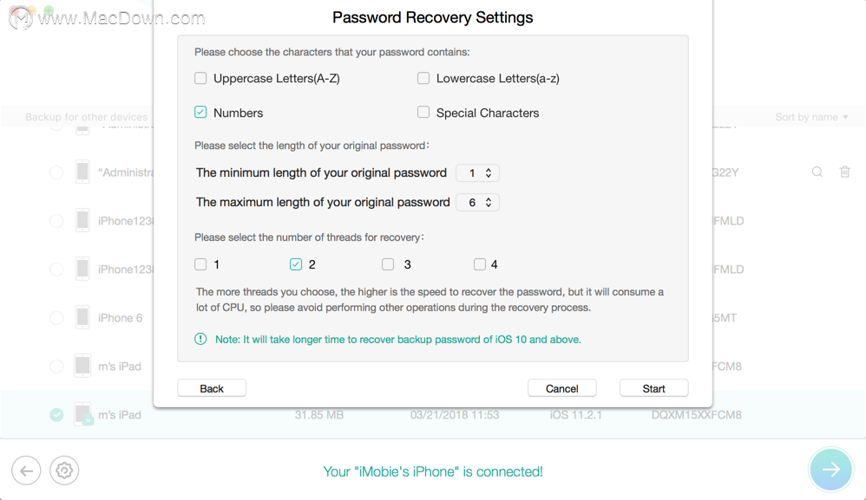Click the Cancel button
The height and width of the screenshot is (500, 866).
click(x=561, y=388)
